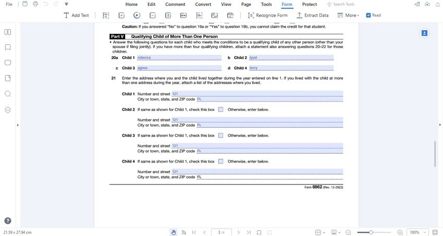Select the date field tool

point(230,15)
